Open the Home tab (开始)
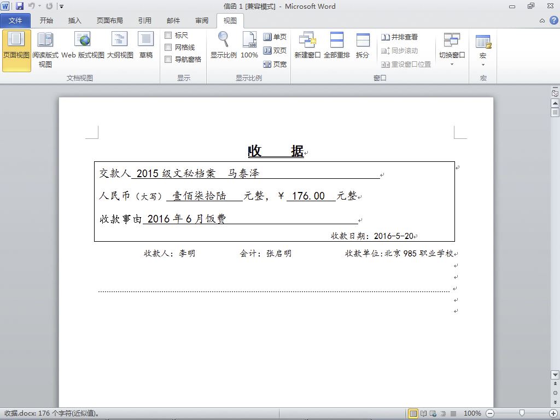Image resolution: width=560 pixels, height=420 pixels. 46,21
